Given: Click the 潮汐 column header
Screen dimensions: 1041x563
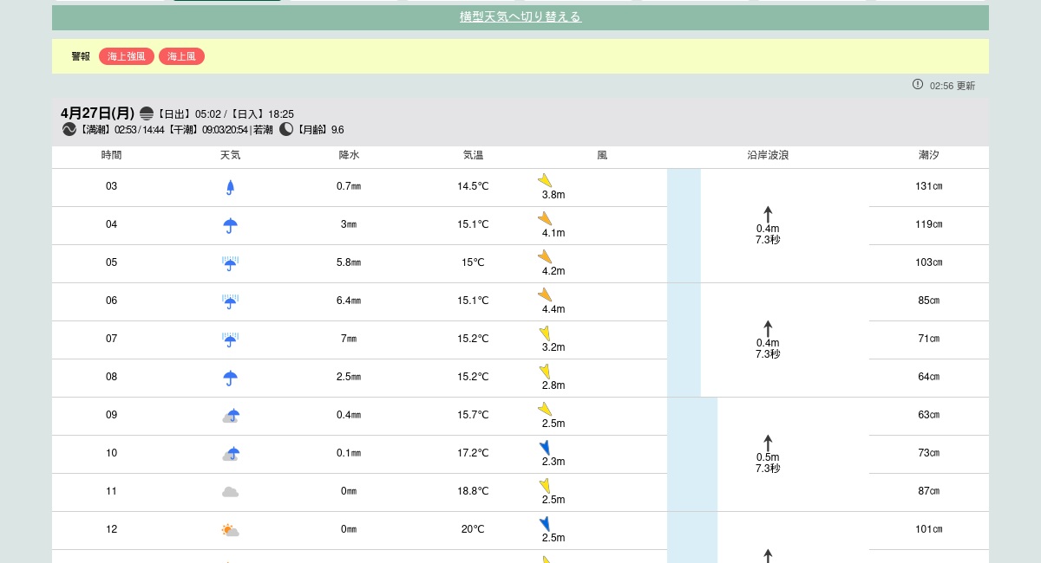Looking at the screenshot, I should pyautogui.click(x=929, y=156).
